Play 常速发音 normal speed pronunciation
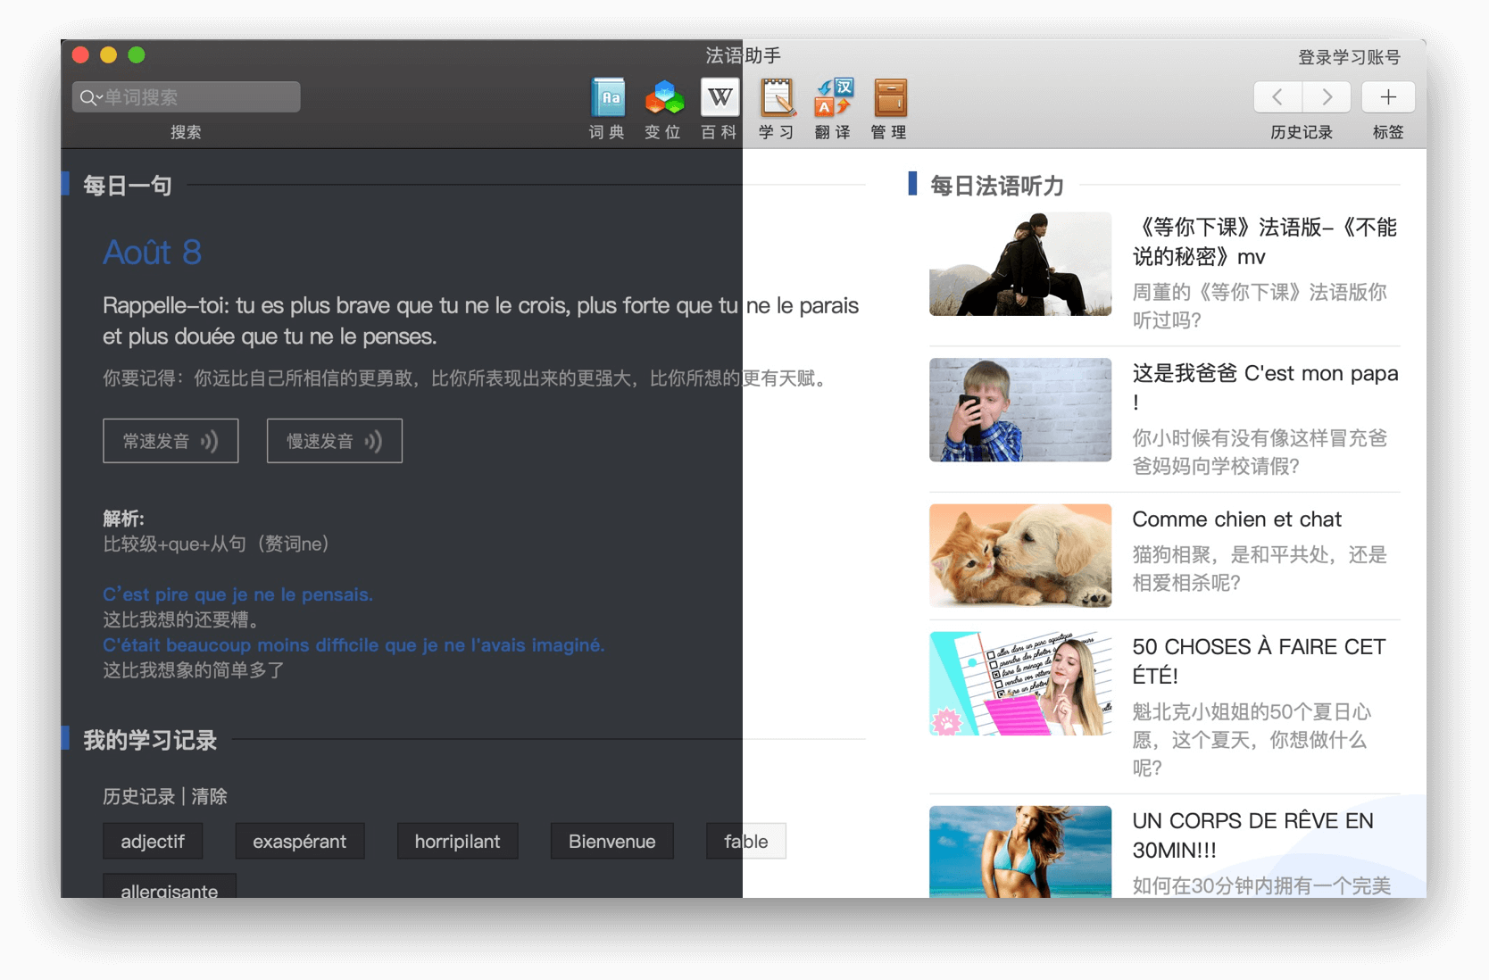 pyautogui.click(x=171, y=441)
